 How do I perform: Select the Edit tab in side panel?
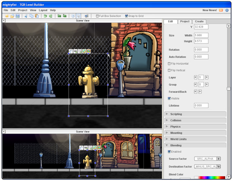[170, 21]
